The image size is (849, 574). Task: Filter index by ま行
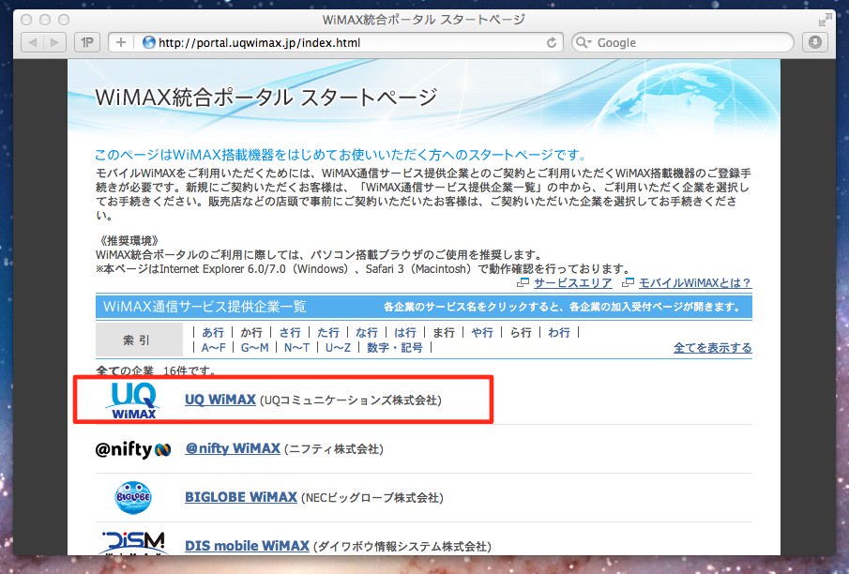[x=444, y=332]
